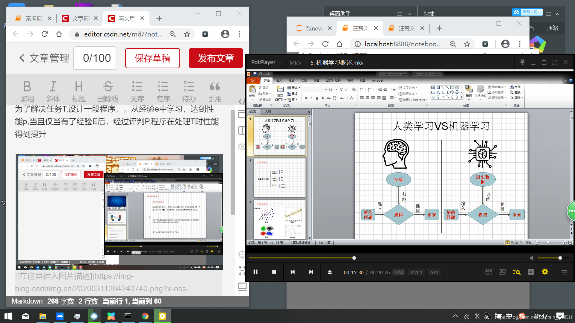Open File Explorer from the taskbar
Viewport: 575px width, 323px height.
(x=43, y=316)
